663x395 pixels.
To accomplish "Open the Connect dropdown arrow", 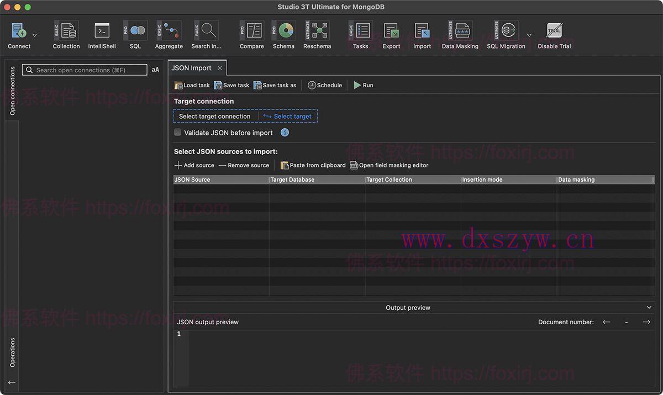I will pyautogui.click(x=35, y=35).
